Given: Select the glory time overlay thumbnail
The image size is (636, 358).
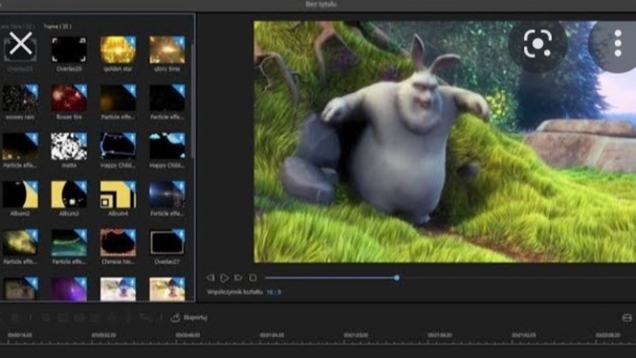Looking at the screenshot, I should [x=168, y=49].
